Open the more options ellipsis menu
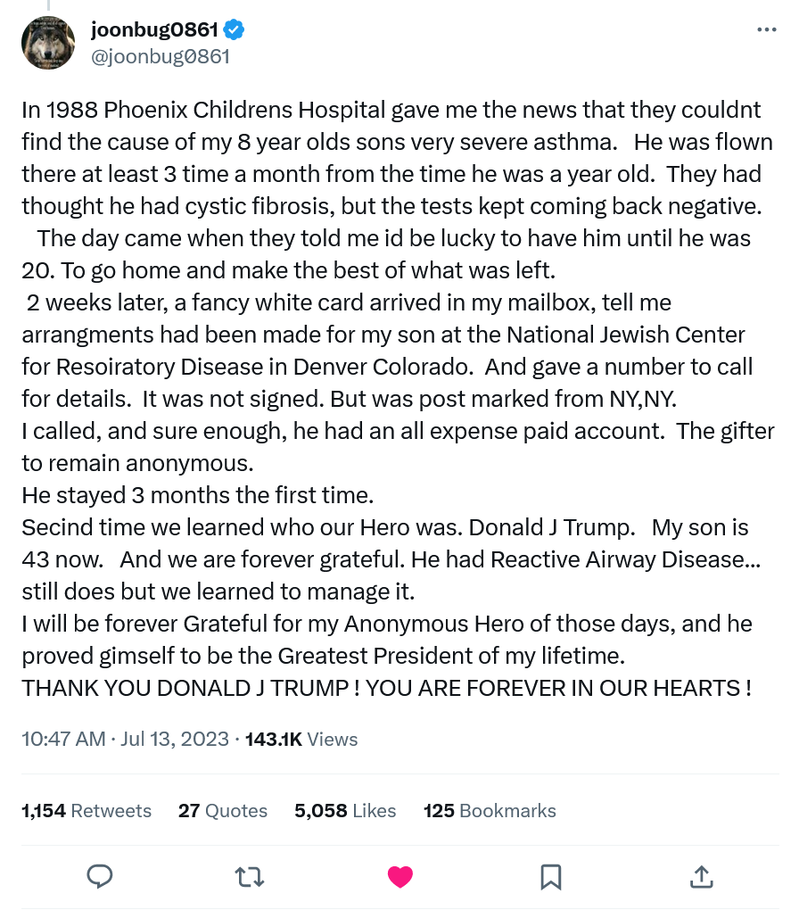799x910 pixels. 766,29
